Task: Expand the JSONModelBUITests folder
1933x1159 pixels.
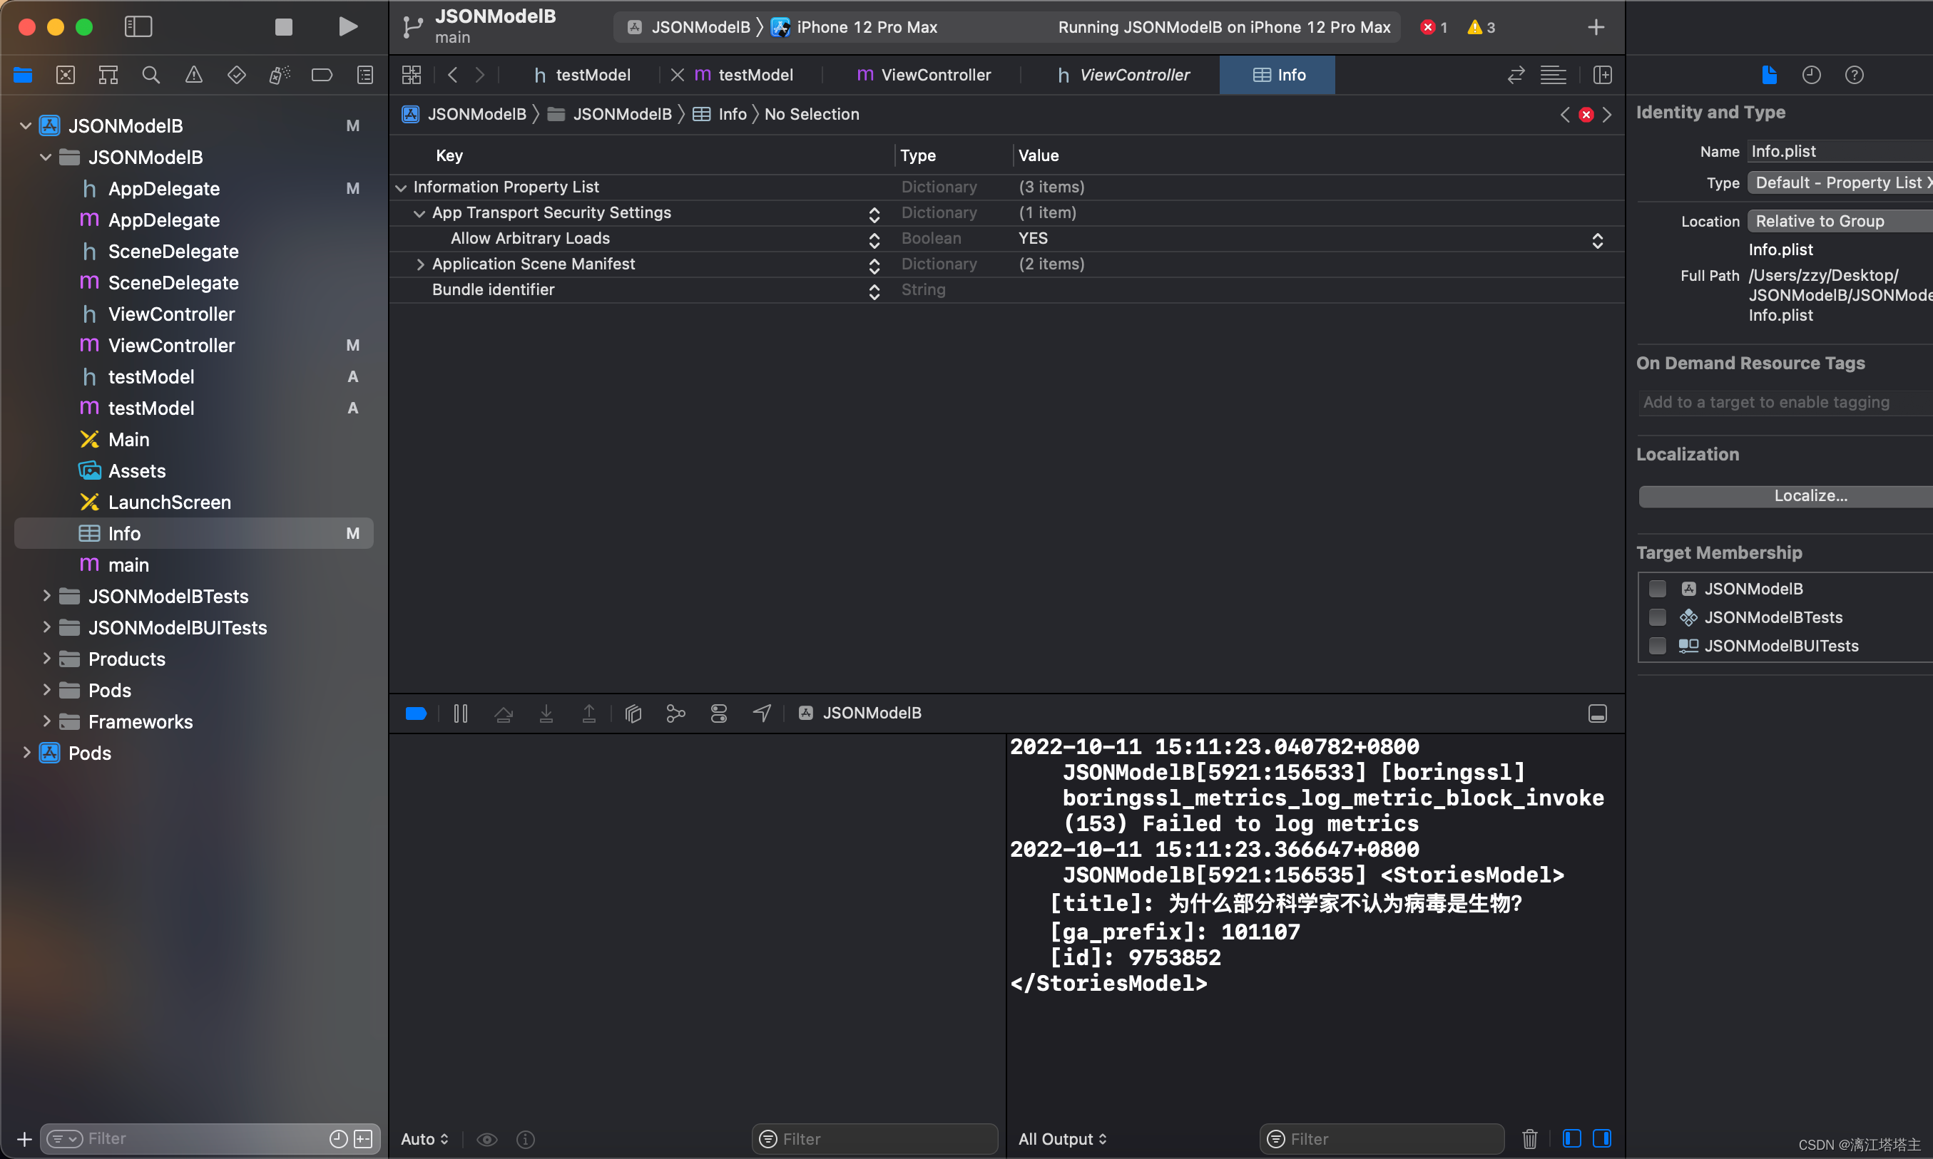Action: (46, 627)
